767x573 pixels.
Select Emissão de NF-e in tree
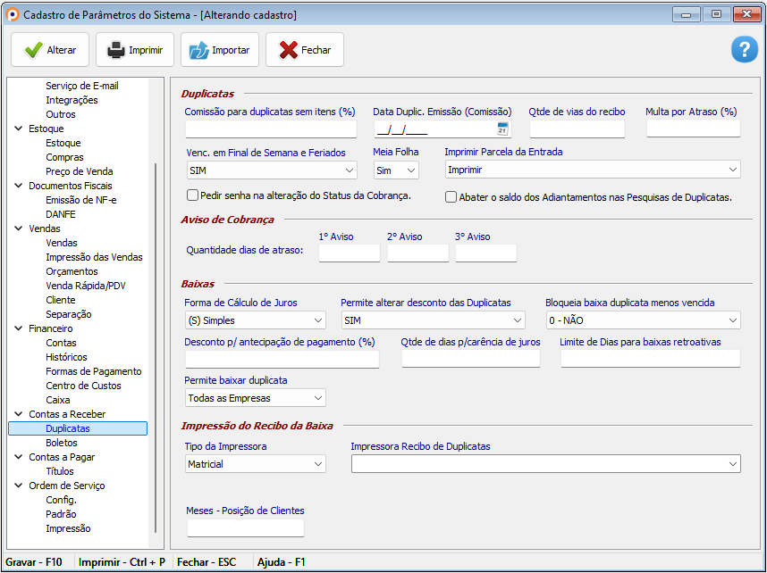pyautogui.click(x=81, y=200)
